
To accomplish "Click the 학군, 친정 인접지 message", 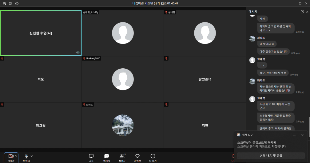I will 273,73.
